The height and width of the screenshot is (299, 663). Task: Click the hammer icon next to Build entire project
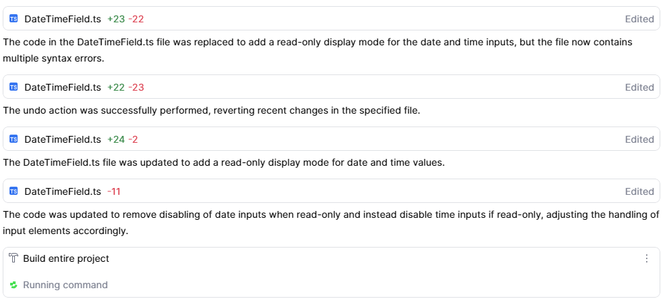click(14, 258)
